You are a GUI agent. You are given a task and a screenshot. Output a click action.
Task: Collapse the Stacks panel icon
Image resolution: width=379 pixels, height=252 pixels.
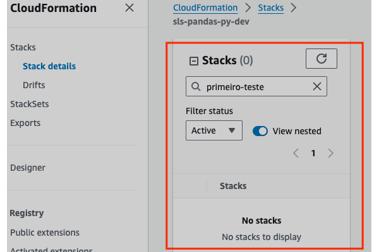click(194, 60)
